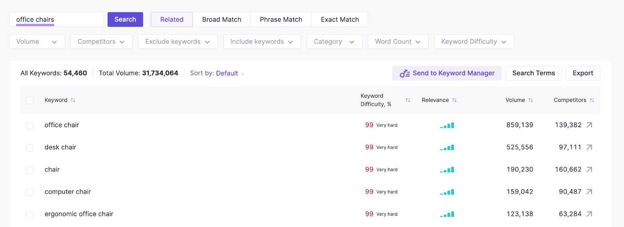Open the Keyword Difficulty filter dropdown

coord(473,42)
